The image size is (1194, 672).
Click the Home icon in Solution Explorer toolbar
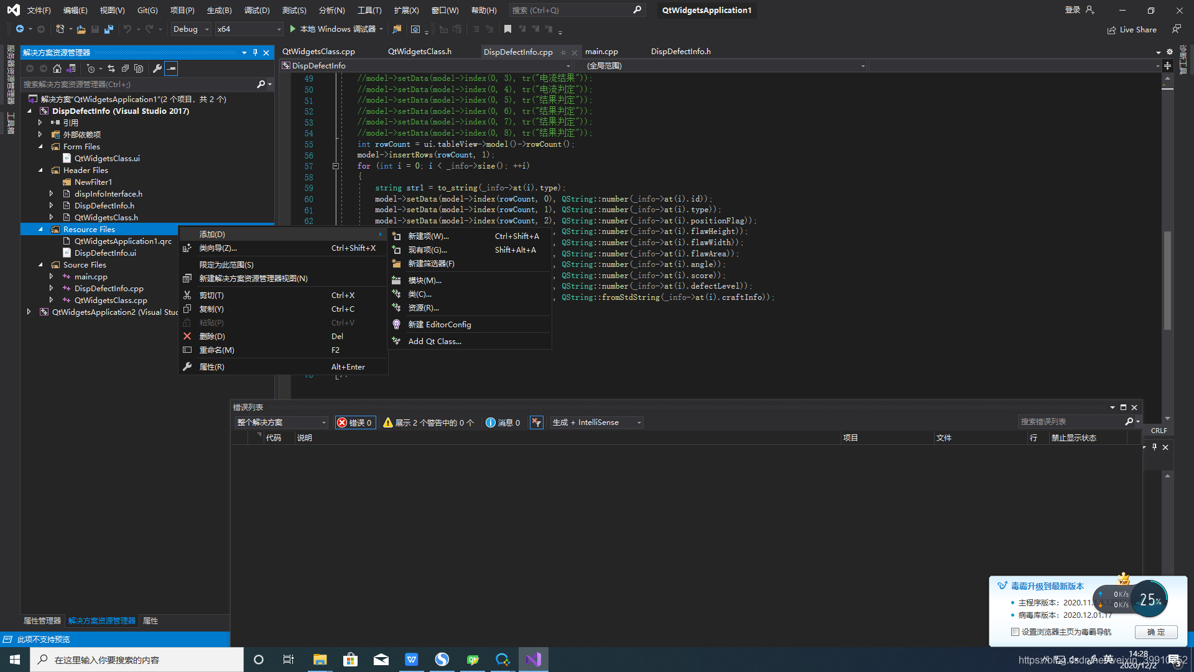click(57, 68)
